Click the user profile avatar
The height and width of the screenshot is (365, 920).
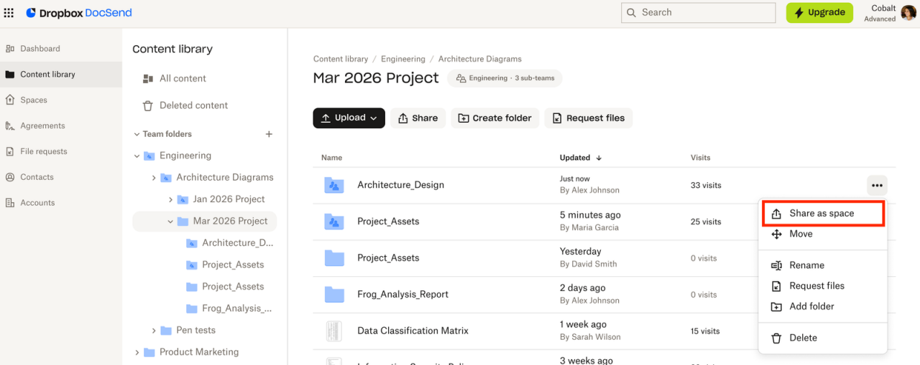click(908, 13)
